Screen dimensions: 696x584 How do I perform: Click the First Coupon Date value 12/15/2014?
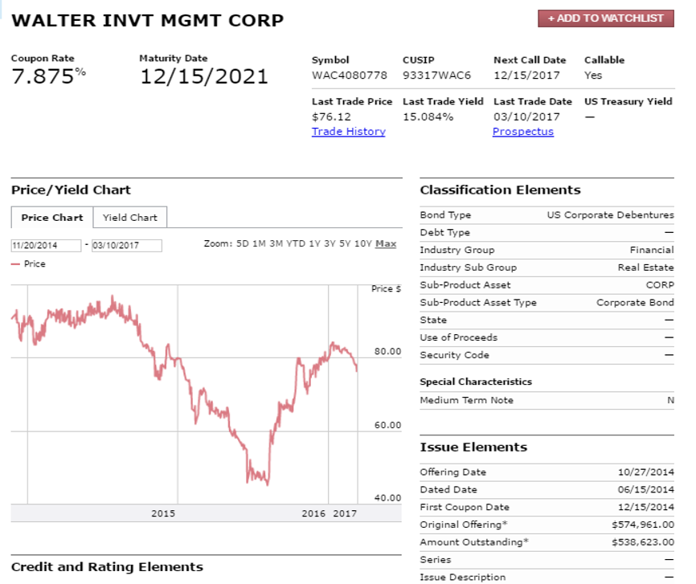pos(646,507)
